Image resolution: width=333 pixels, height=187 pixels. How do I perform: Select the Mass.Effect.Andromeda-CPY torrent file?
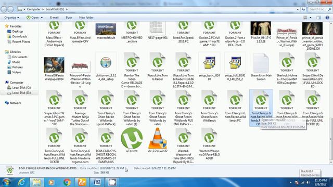point(80,32)
